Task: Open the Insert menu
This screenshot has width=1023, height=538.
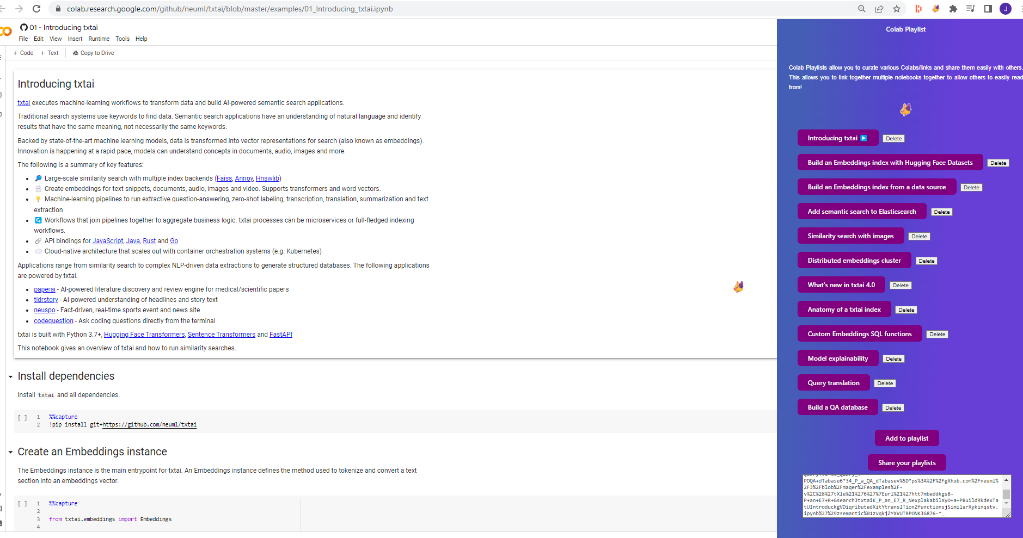Action: (x=75, y=39)
